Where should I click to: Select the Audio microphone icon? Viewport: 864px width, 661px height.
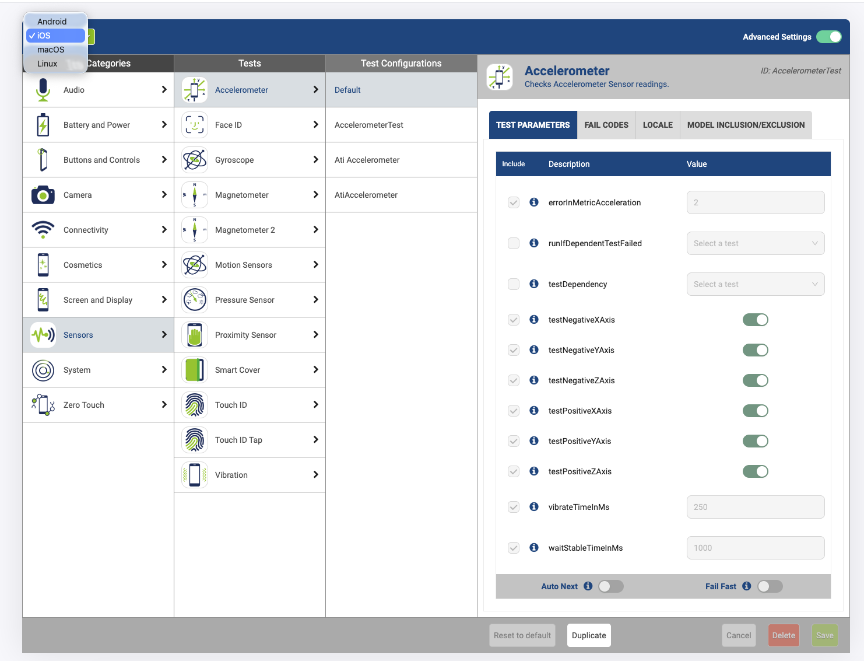(x=43, y=90)
